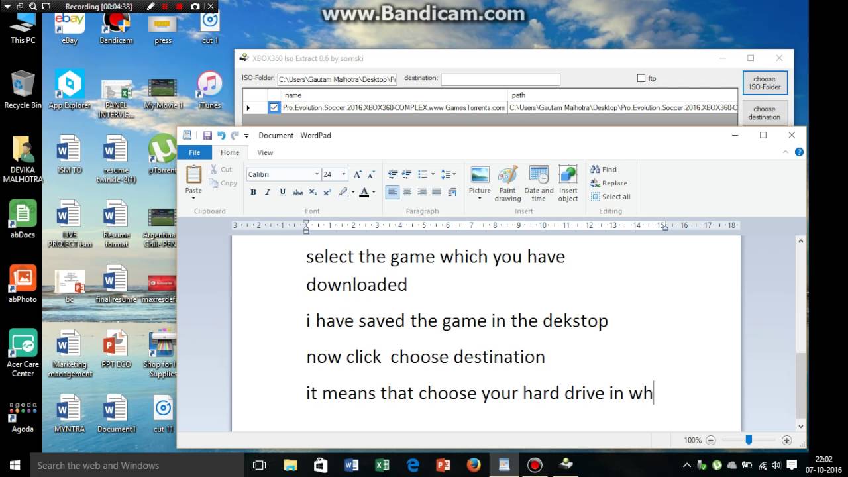Open the font family dropdown
The image size is (848, 477).
tap(317, 174)
